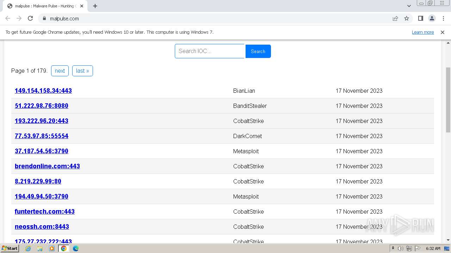
Task: Open tab search chevron
Action: click(409, 6)
